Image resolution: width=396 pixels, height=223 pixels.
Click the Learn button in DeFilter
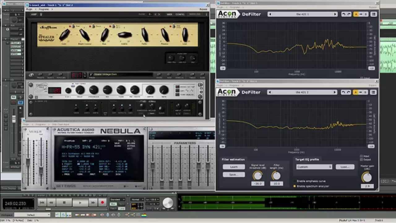click(234, 167)
